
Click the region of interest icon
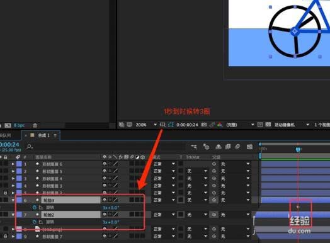(162, 125)
